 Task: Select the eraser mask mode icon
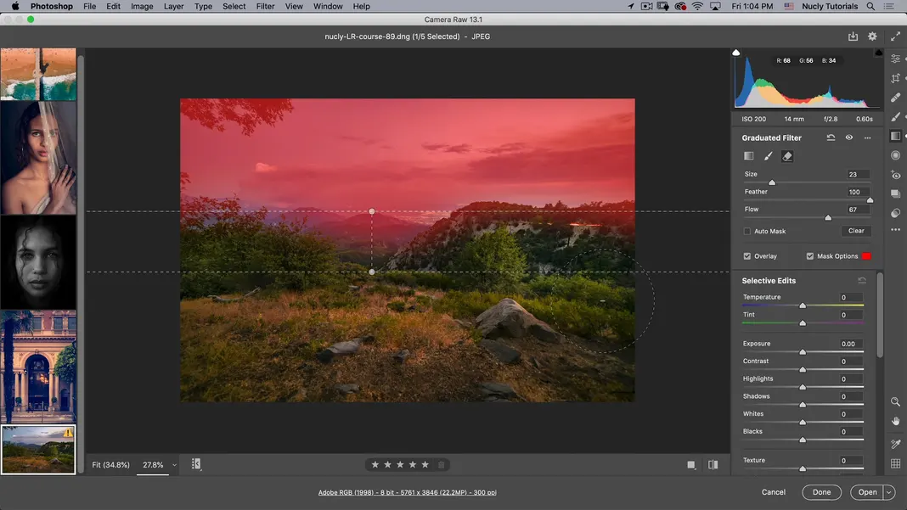point(787,156)
